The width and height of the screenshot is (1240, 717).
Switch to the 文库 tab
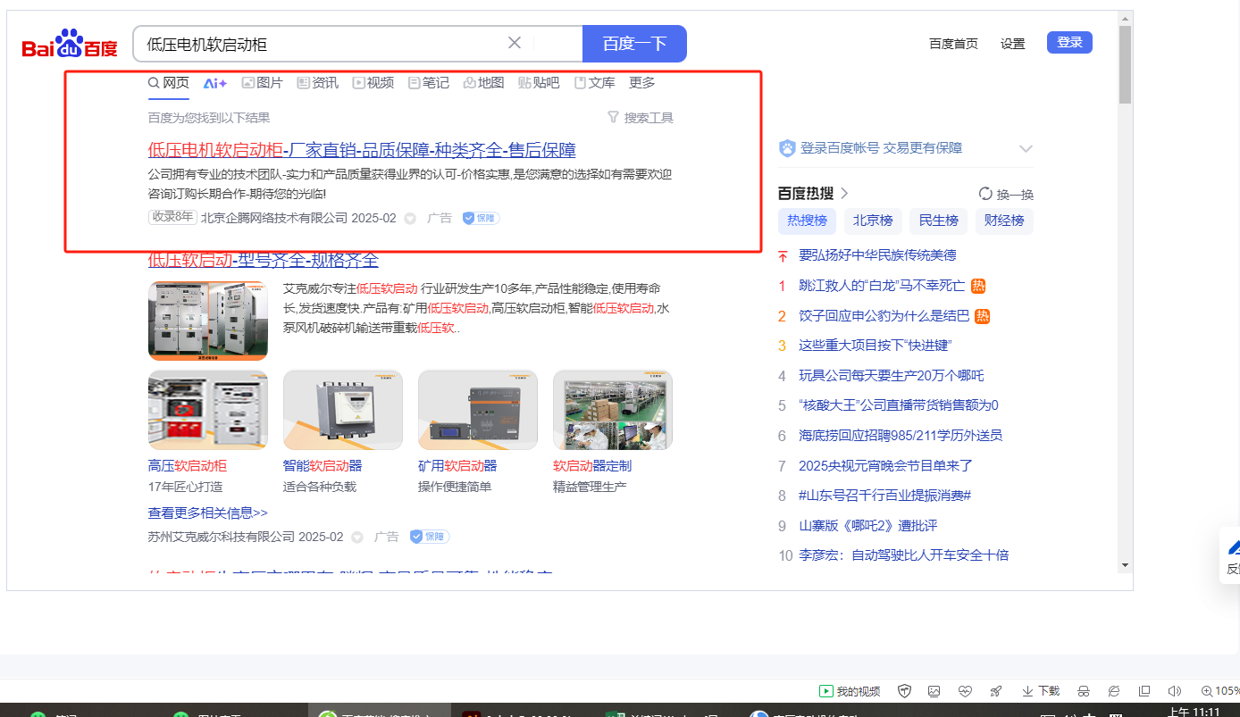coord(594,82)
